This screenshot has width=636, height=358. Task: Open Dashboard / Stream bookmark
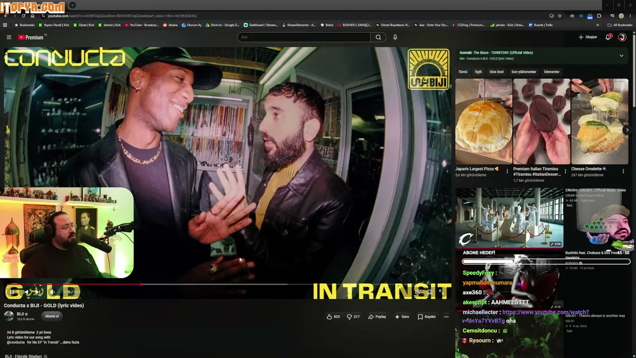261,25
